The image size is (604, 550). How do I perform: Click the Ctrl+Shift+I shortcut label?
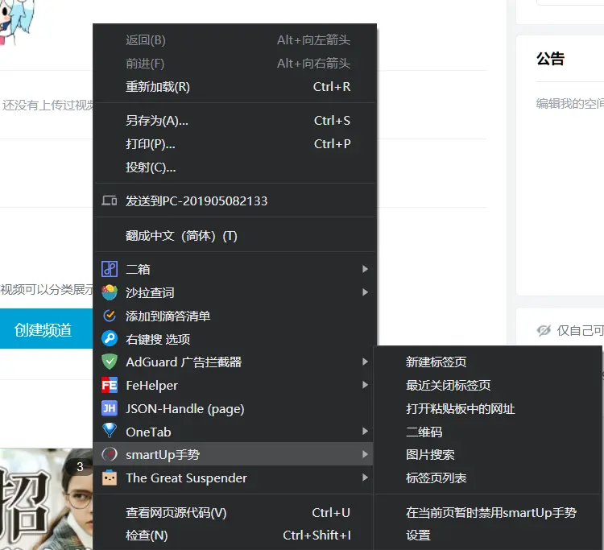tap(317, 535)
